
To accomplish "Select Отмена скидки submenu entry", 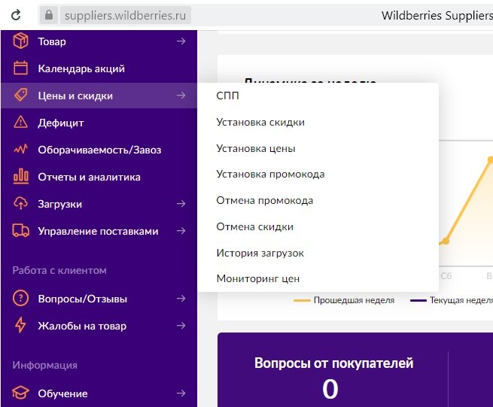I will [254, 226].
